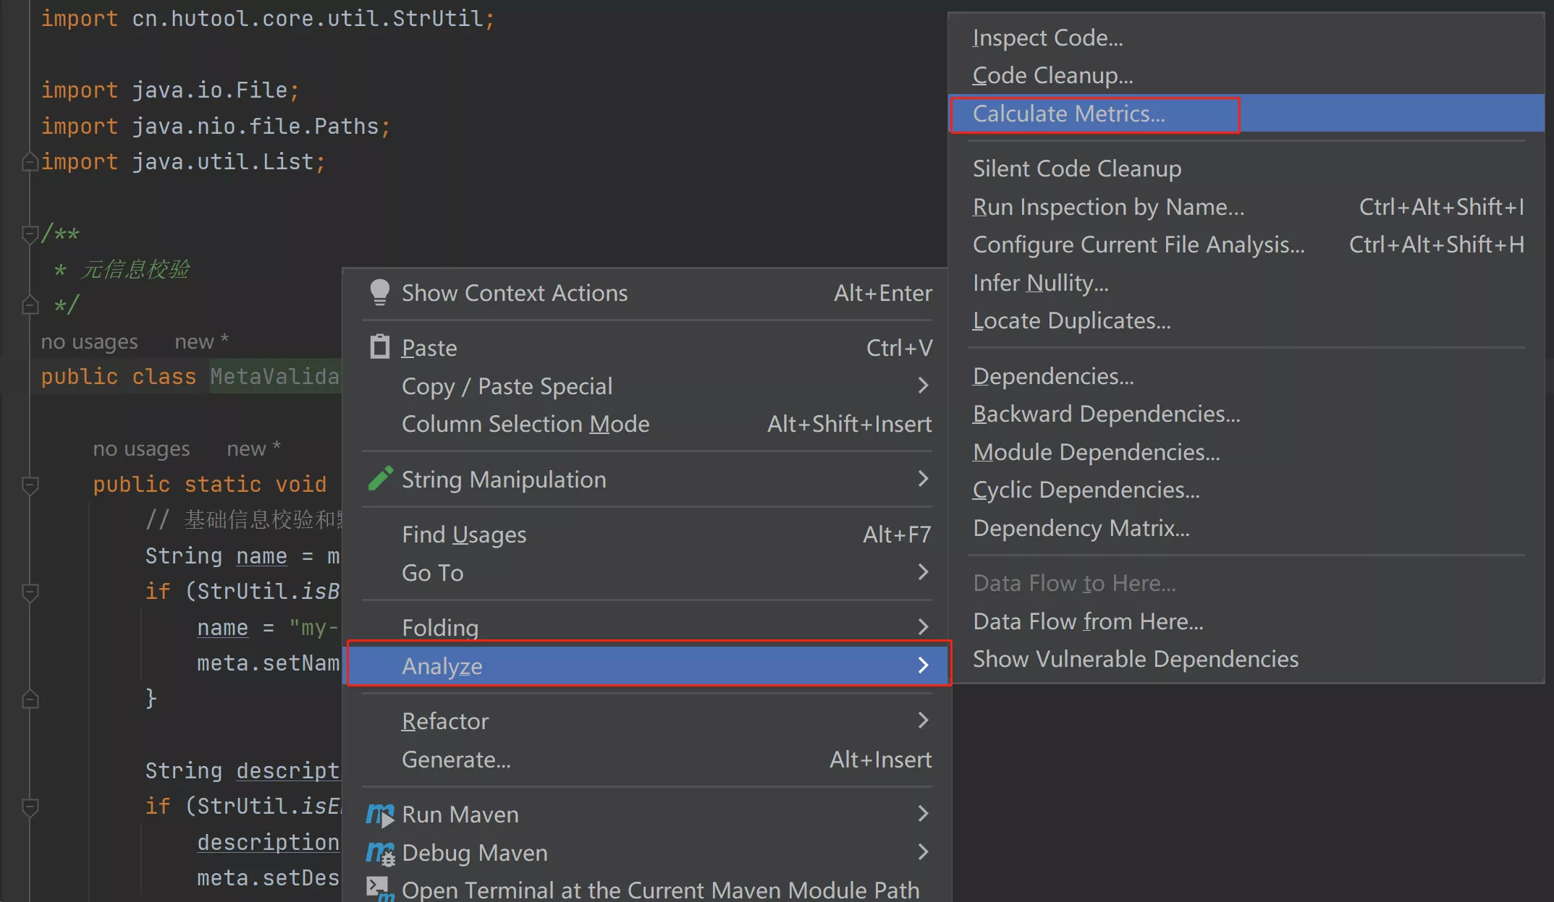The image size is (1554, 902).
Task: Open the Run Maven entry
Action: [x=646, y=814]
